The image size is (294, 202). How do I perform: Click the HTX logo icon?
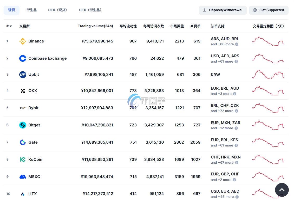tap(23, 194)
